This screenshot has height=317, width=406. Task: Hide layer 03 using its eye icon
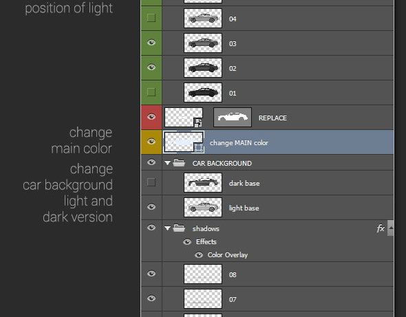coord(151,43)
